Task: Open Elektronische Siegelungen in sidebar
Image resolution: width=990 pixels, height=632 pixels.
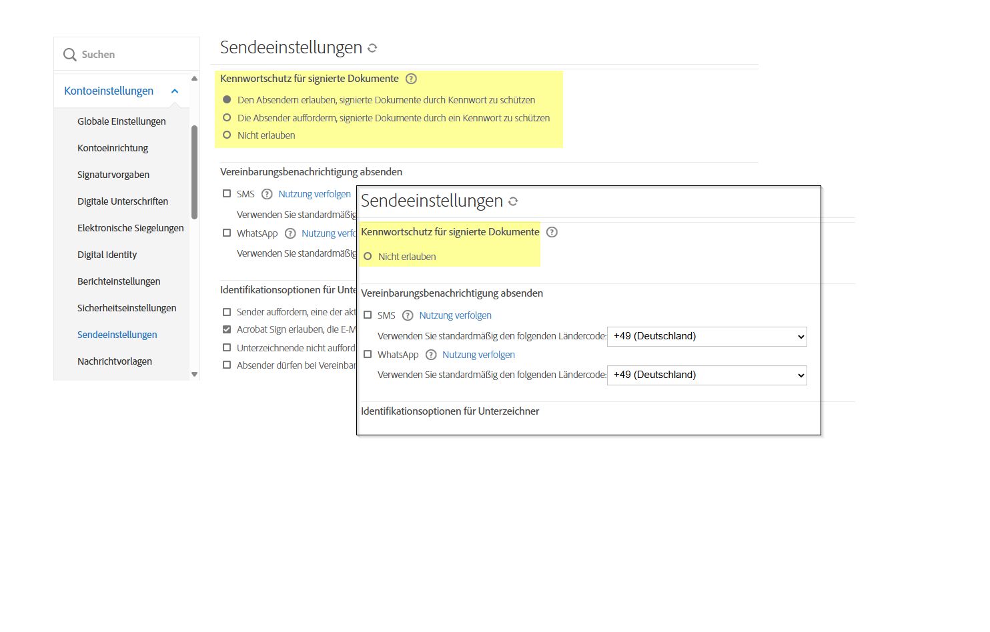Action: click(131, 228)
